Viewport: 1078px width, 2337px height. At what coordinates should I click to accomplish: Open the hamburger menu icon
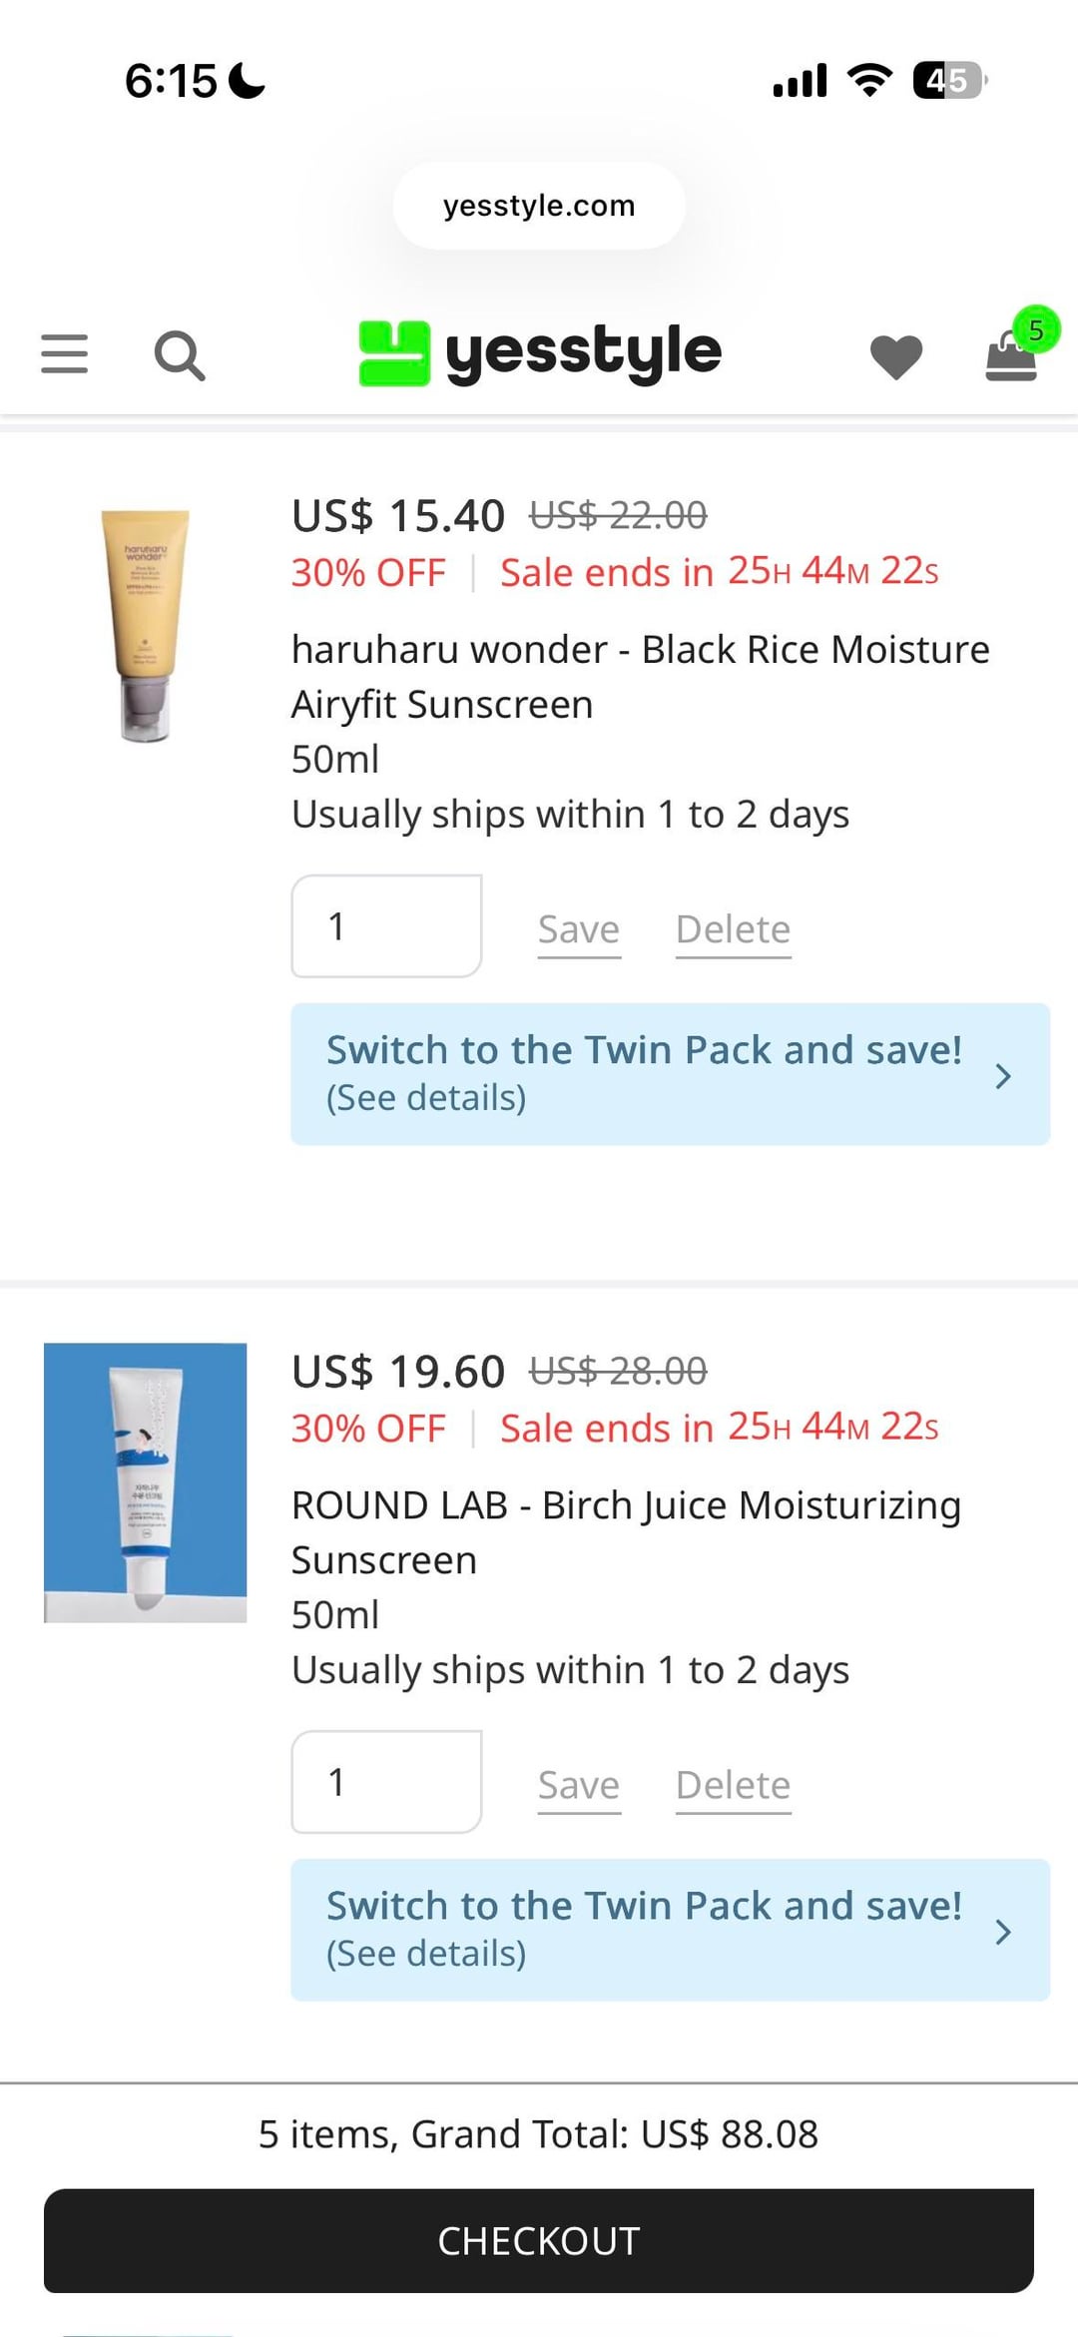(65, 354)
